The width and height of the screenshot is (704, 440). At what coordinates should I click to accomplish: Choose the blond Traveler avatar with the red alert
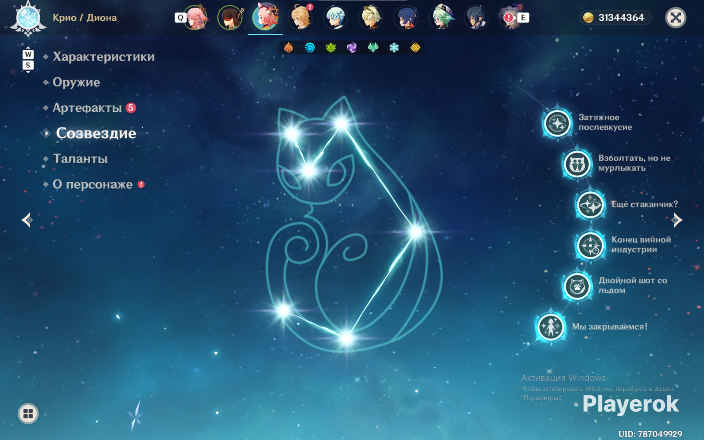[301, 18]
